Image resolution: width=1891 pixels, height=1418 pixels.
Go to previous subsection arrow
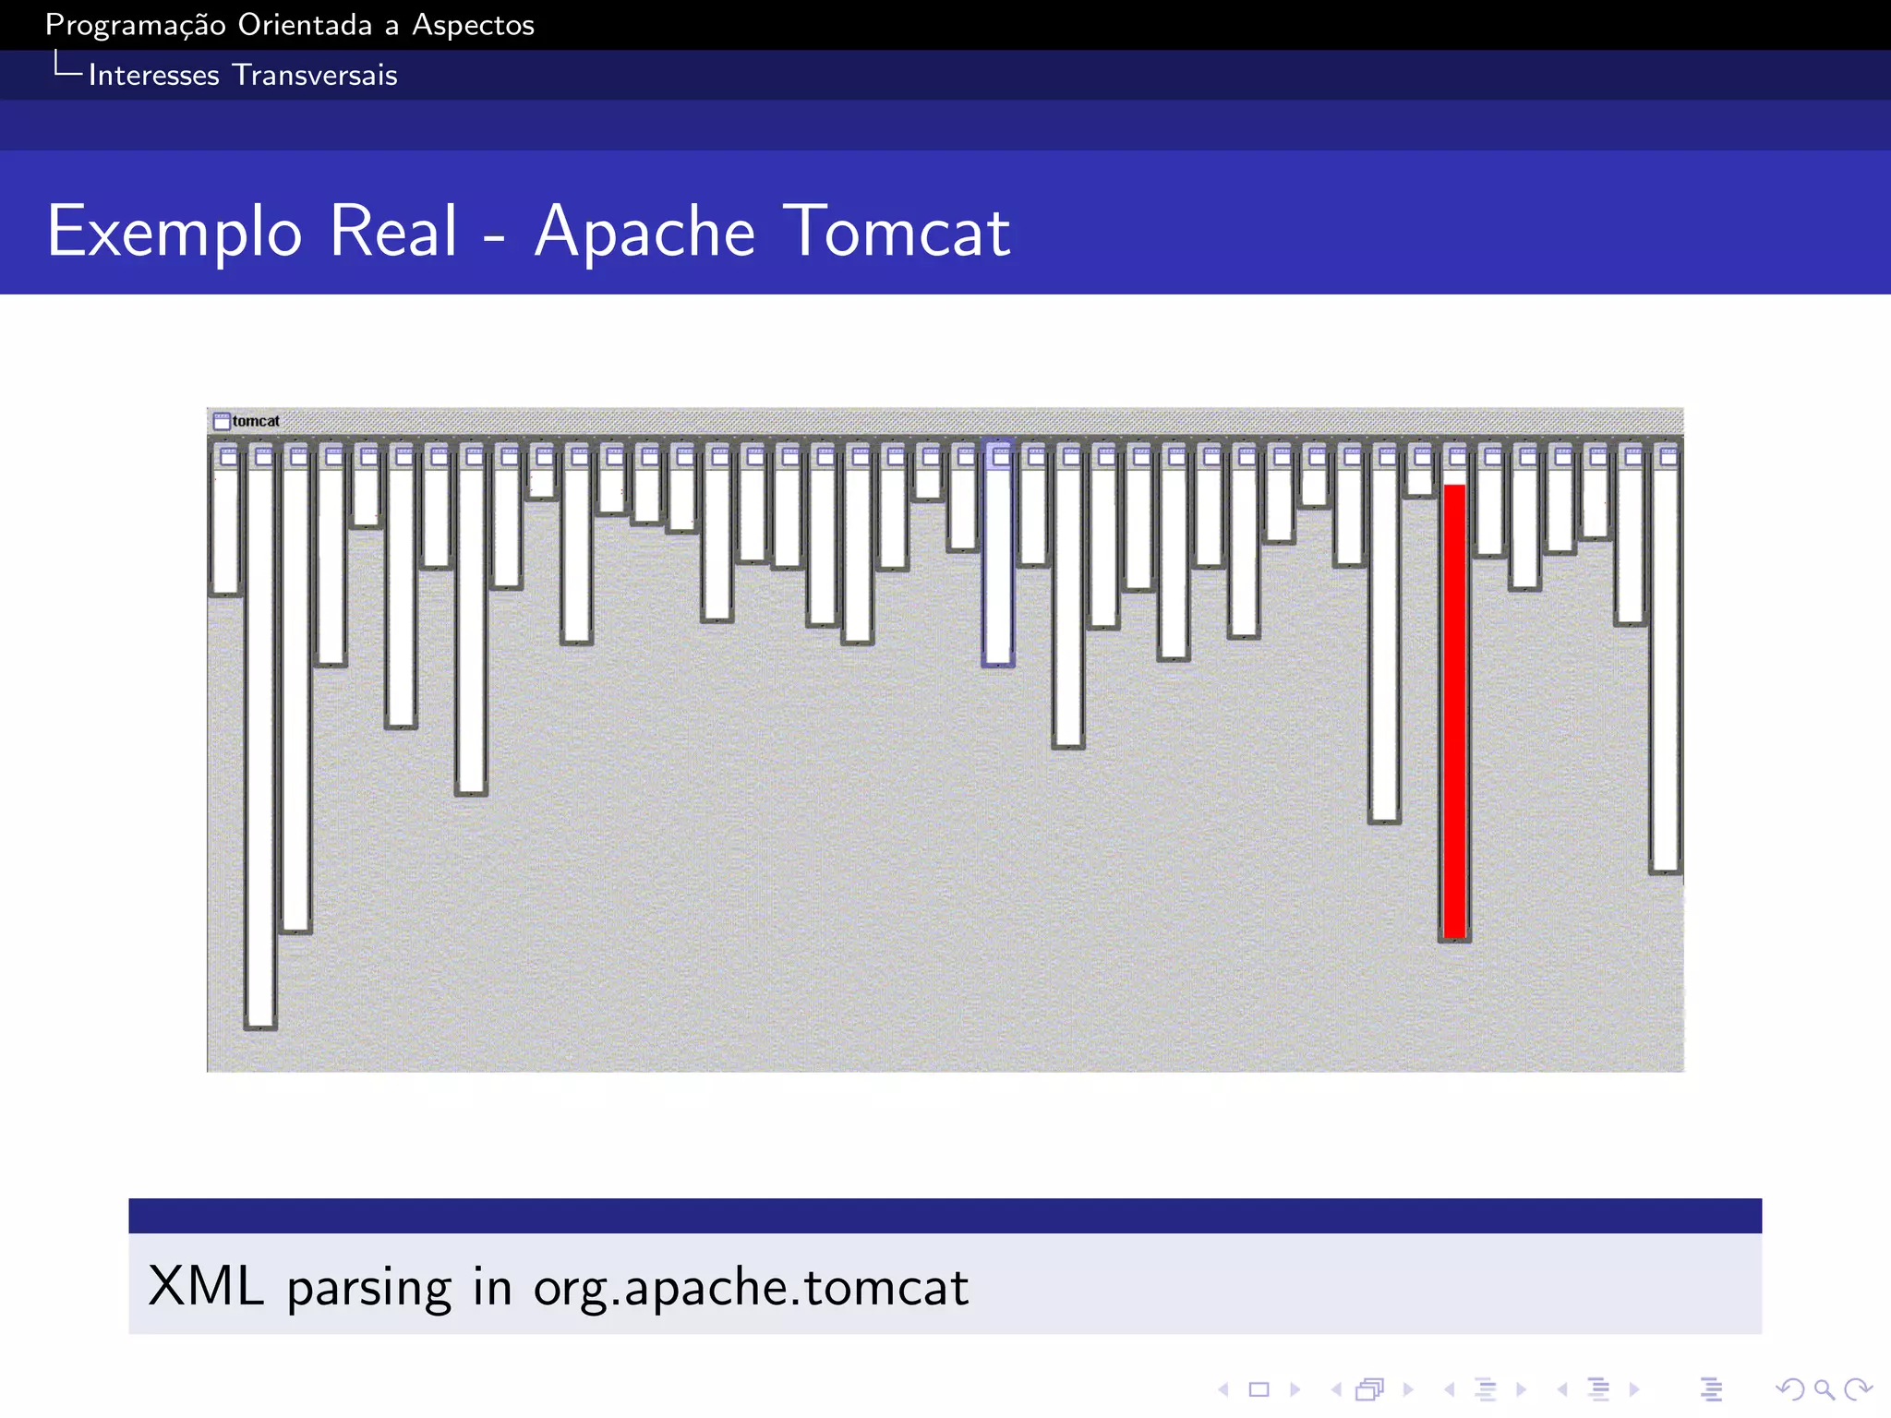coord(1450,1389)
